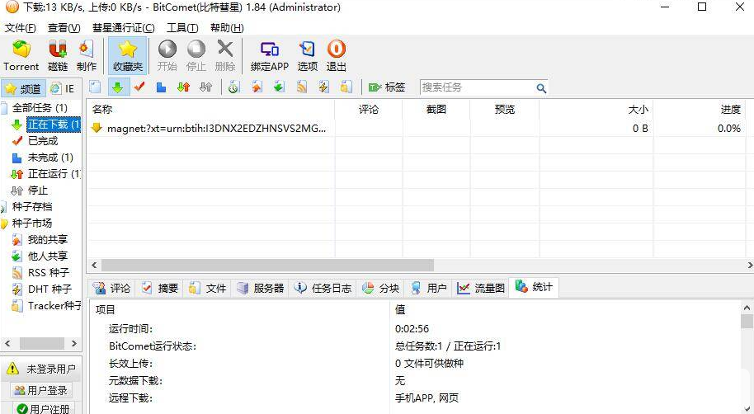Click the blue unfinished filter icon
Image resolution: width=754 pixels, height=414 pixels.
coord(161,87)
